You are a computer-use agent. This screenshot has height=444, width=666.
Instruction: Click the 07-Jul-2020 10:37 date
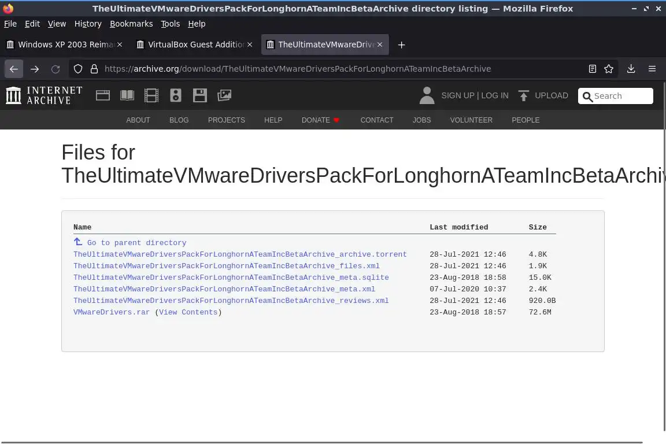[468, 288]
